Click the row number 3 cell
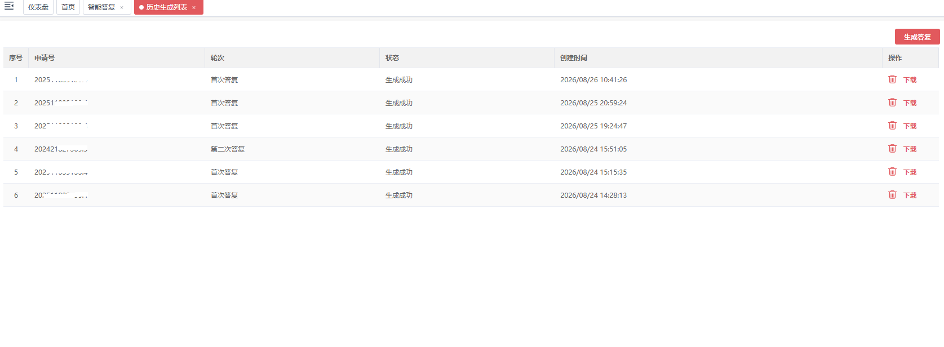 16,126
